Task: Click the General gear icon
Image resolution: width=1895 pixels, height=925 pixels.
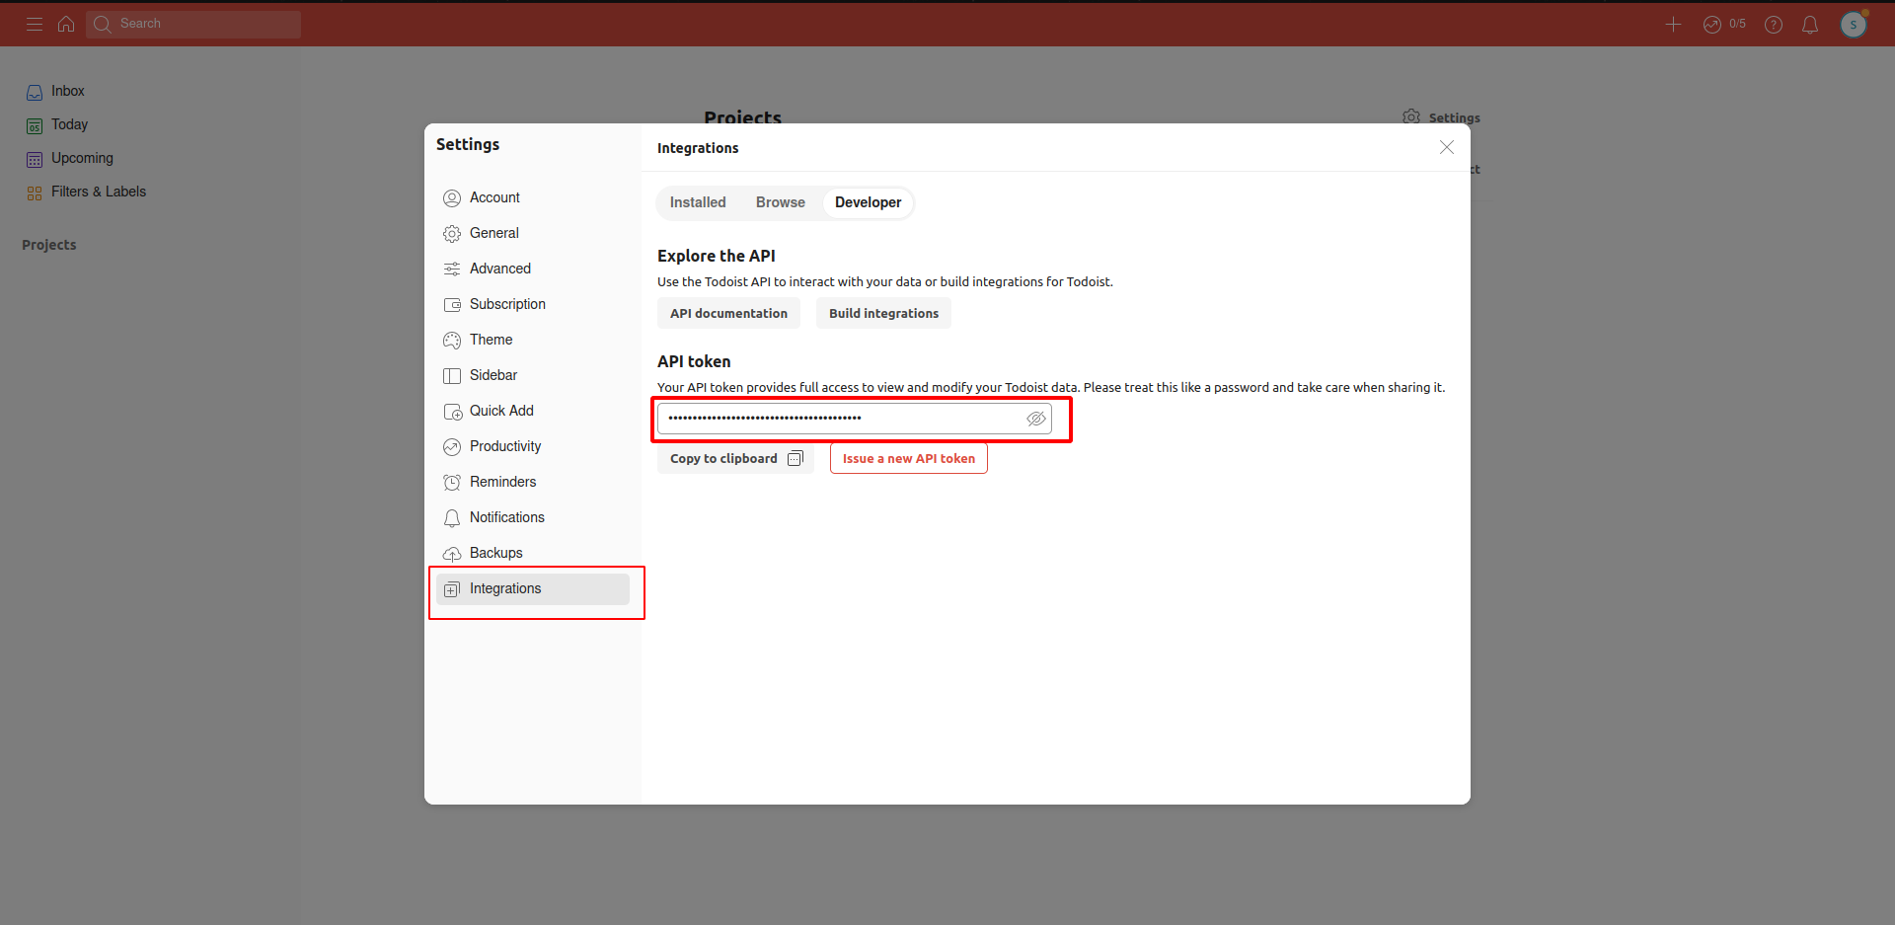Action: [452, 234]
